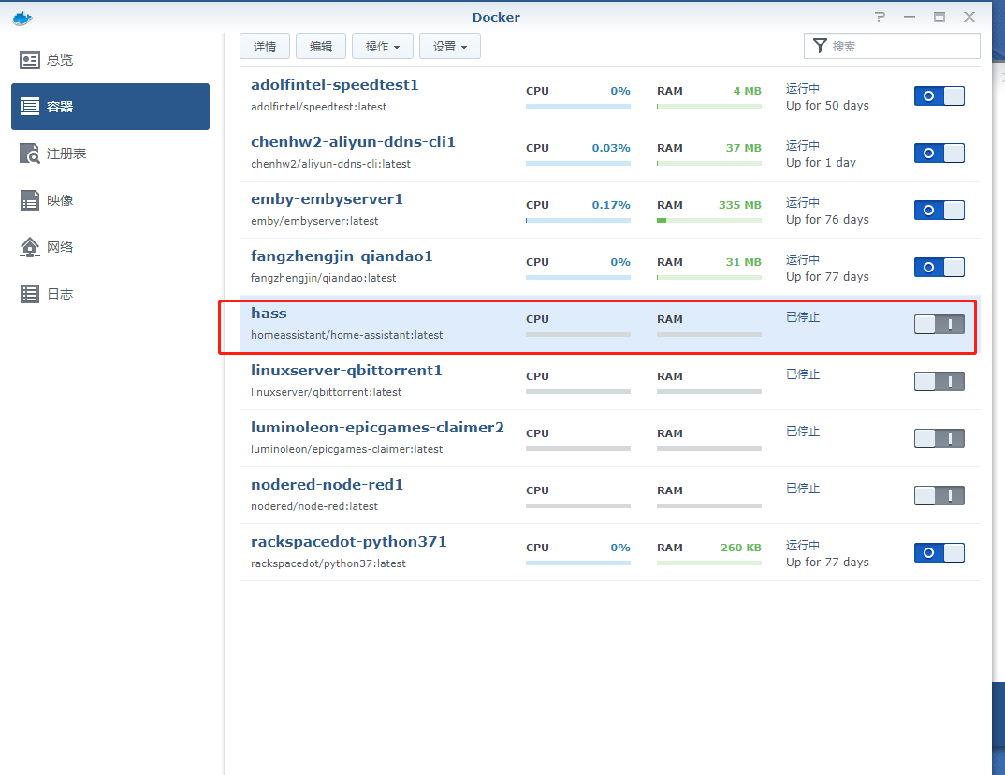Click the 映像 image sidebar icon
Image resolution: width=1005 pixels, height=775 pixels.
click(30, 200)
